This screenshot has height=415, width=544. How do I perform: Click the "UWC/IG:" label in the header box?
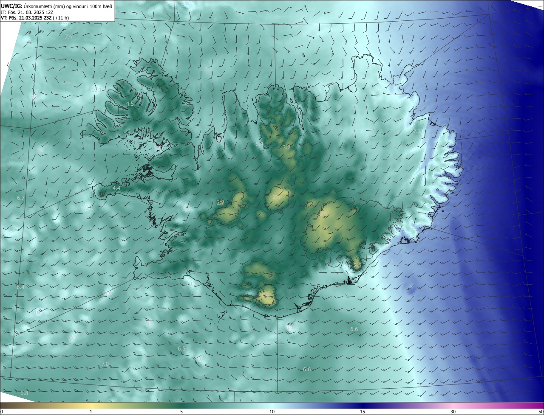coord(11,6)
